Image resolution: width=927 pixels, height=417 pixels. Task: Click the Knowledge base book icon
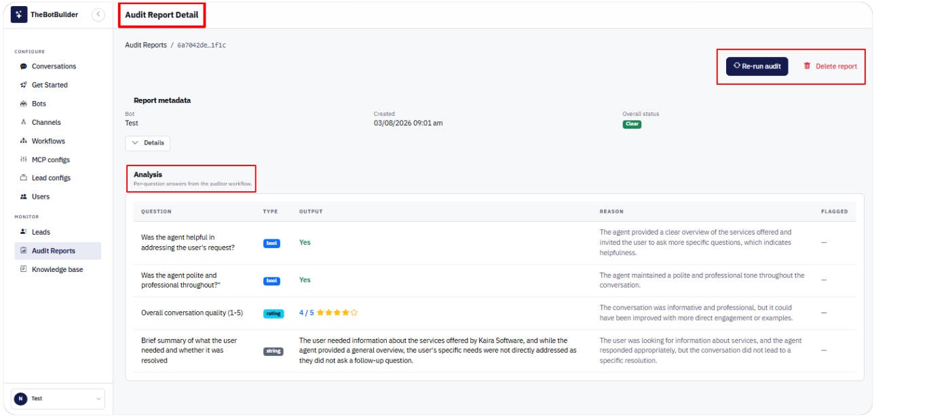pos(24,269)
